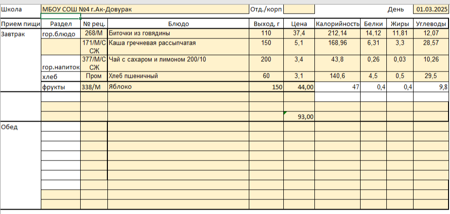This screenshot has height=214, width=450.
Task: Click the date cell 01.03.2025
Action: [x=430, y=9]
